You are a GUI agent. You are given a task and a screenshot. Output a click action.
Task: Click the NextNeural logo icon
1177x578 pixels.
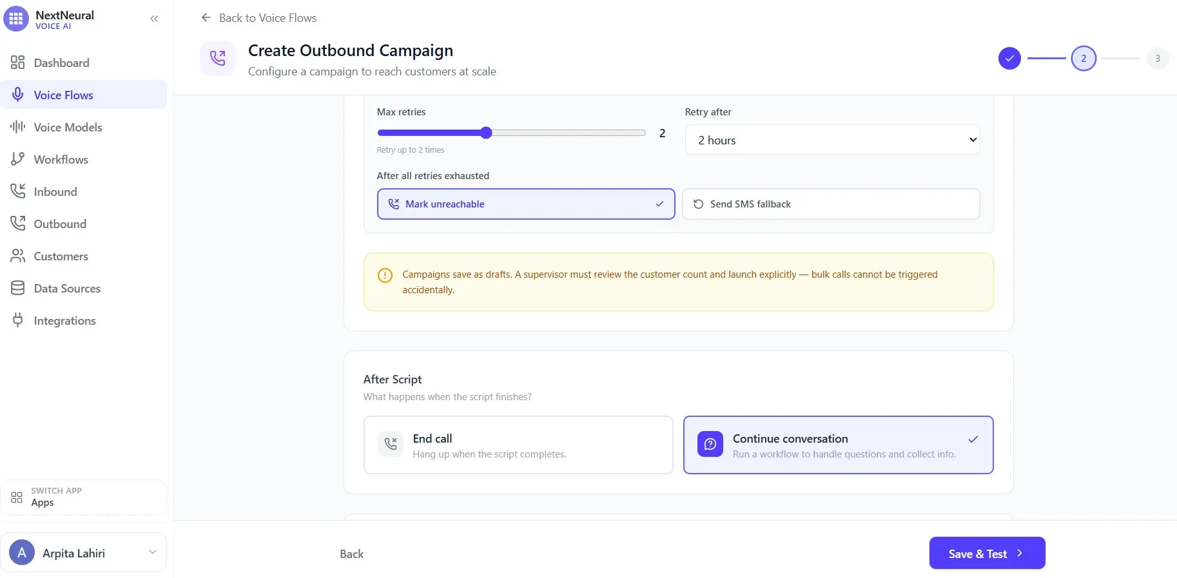point(16,19)
